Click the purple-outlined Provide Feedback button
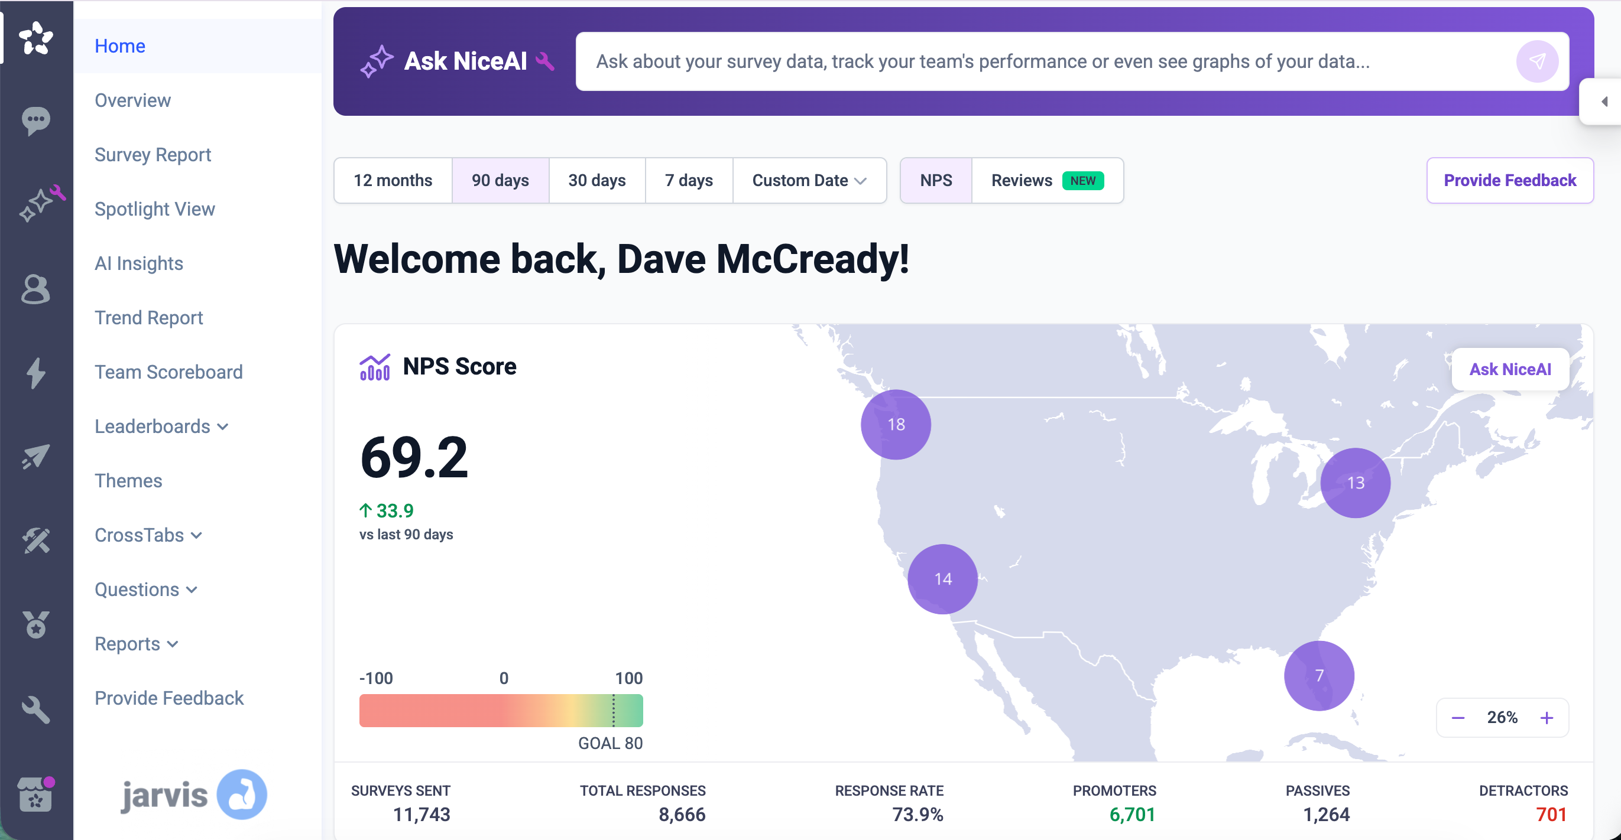 (1510, 180)
